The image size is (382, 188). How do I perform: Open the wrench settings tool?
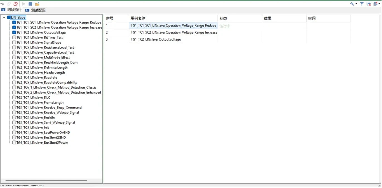tap(352, 4)
